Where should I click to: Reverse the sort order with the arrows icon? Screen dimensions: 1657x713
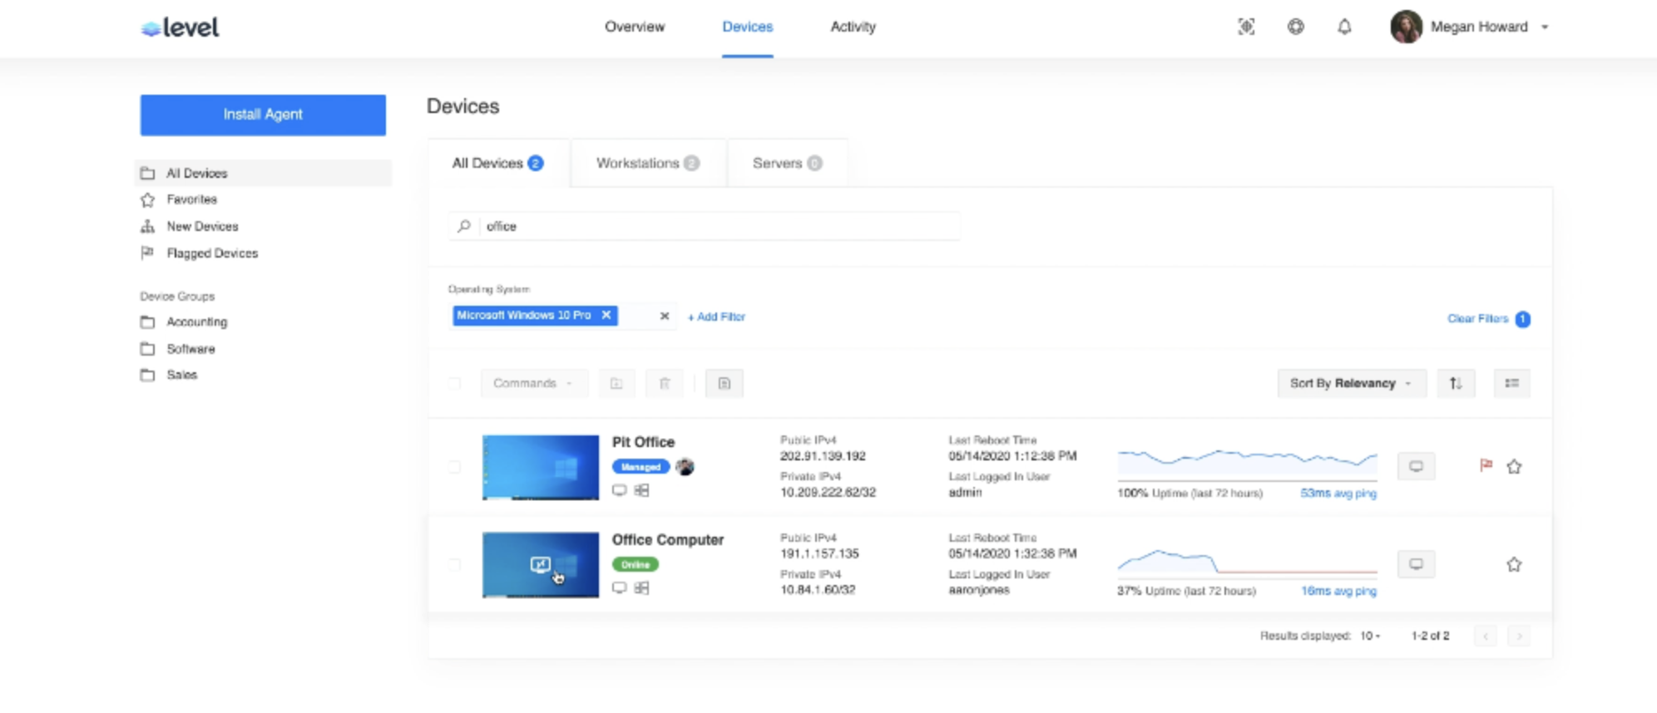pos(1456,383)
